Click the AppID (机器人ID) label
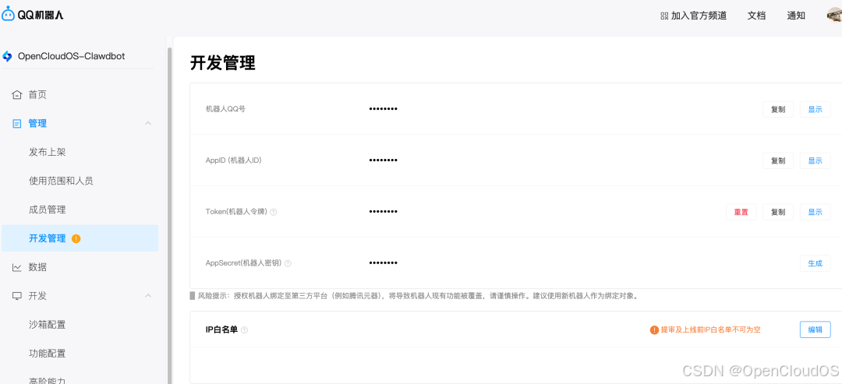This screenshot has width=842, height=384. click(x=234, y=160)
